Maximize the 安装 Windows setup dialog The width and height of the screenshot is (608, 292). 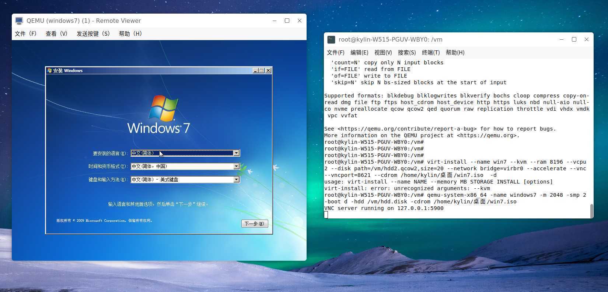[x=262, y=71]
